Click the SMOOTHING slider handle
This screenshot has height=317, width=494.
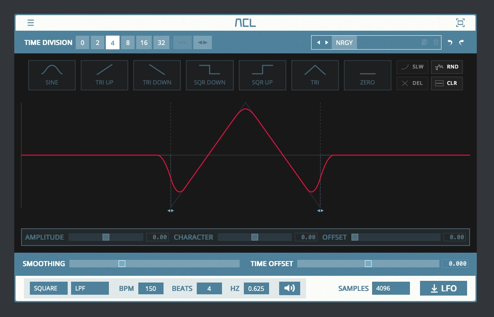(x=122, y=264)
